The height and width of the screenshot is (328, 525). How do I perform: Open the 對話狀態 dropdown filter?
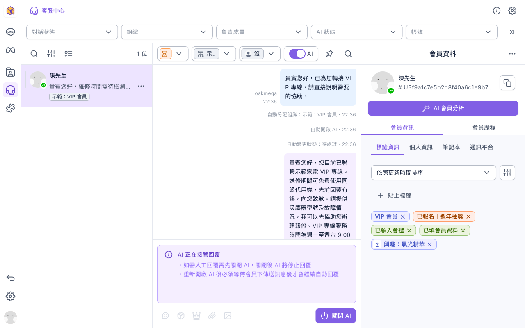tap(72, 32)
